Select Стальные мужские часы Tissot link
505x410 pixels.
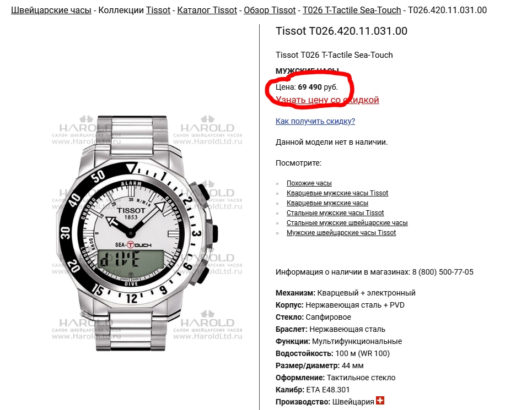335,213
